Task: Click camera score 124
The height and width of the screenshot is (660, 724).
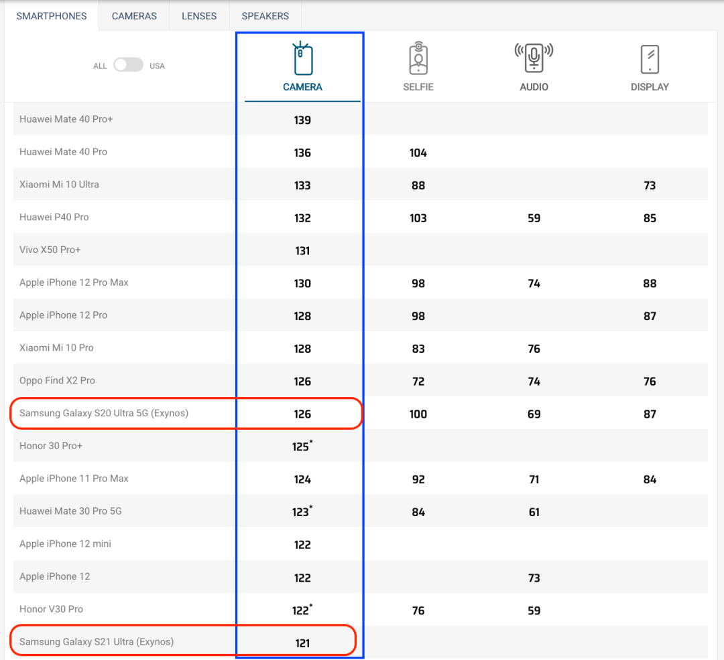Action: click(x=302, y=479)
